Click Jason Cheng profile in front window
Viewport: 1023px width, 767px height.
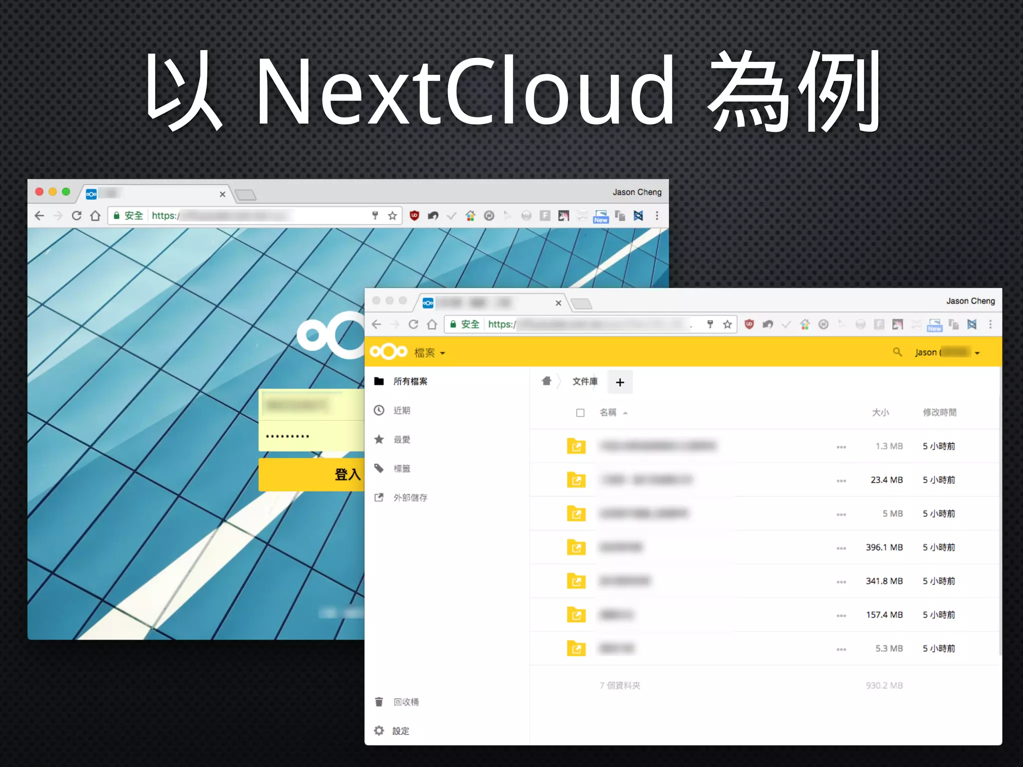tap(970, 301)
